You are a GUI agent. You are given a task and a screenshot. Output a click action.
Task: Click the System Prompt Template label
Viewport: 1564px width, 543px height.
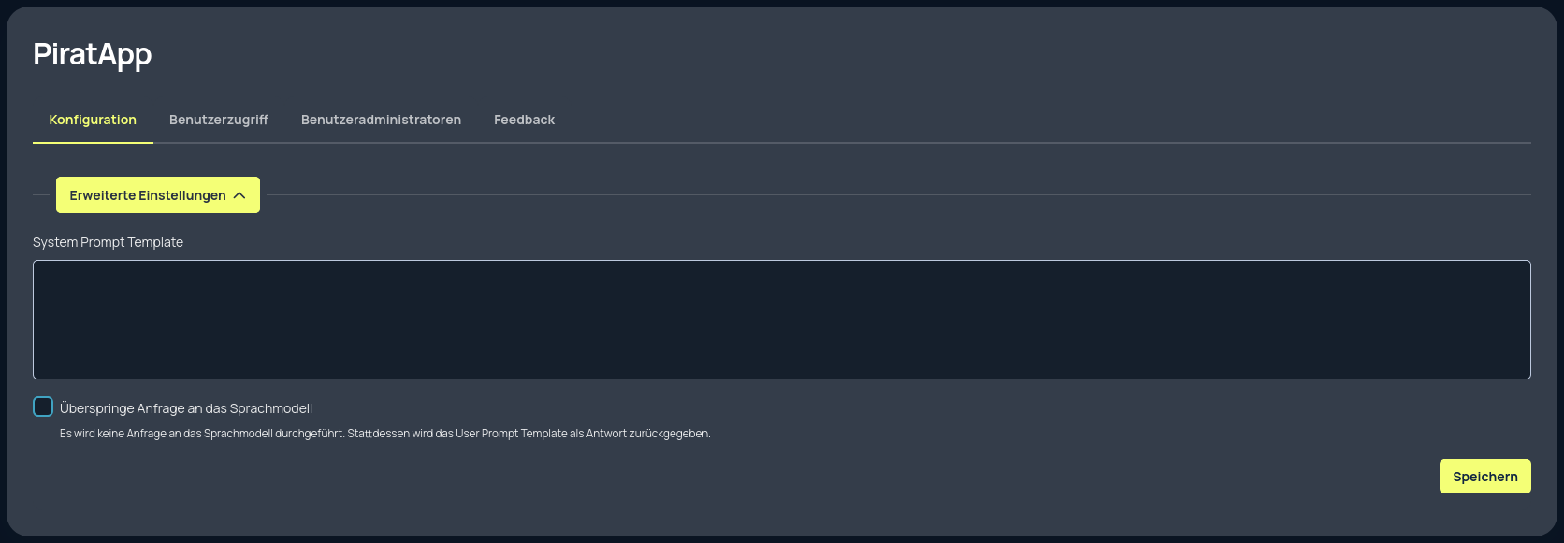point(108,242)
